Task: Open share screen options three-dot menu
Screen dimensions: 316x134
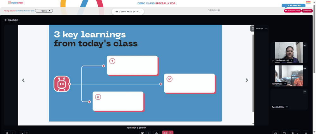Action: click(148, 133)
